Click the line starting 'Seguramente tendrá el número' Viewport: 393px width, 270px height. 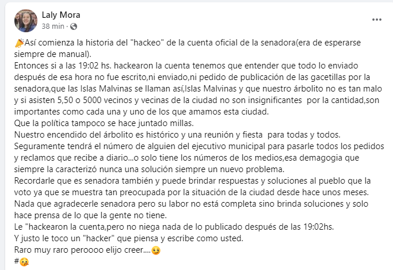[x=199, y=146]
